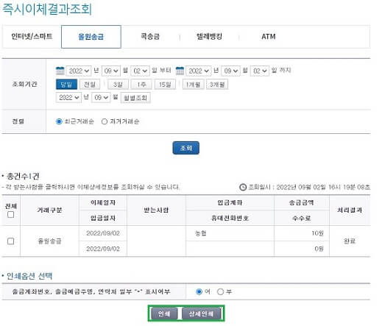Click the 상세인쇄 detailed print button

[x=201, y=313]
